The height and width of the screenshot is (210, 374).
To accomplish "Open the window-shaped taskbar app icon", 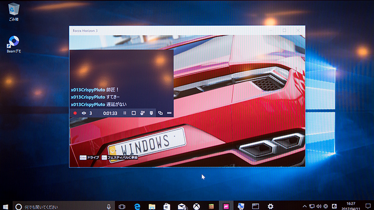I will [x=255, y=206].
